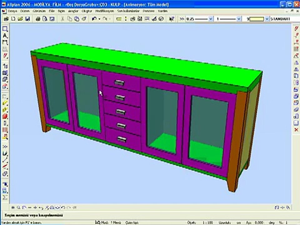Click the Print preview page icon
300x225 pixels.
45,19
